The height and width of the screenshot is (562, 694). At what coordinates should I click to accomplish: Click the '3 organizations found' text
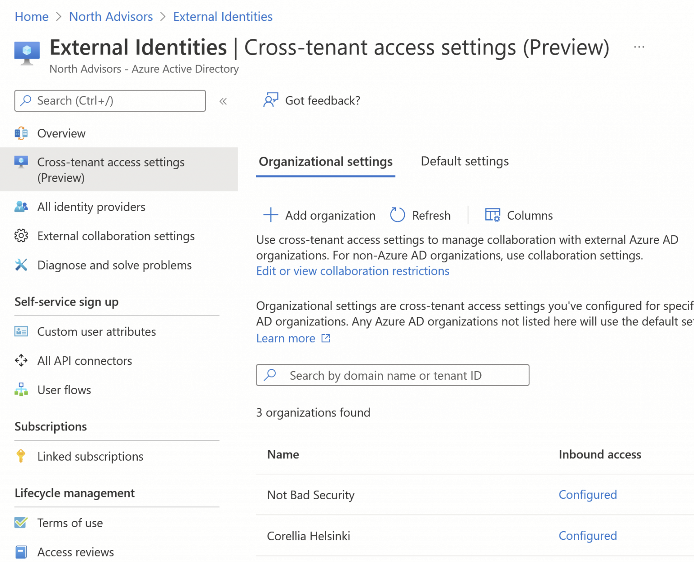[x=313, y=412]
